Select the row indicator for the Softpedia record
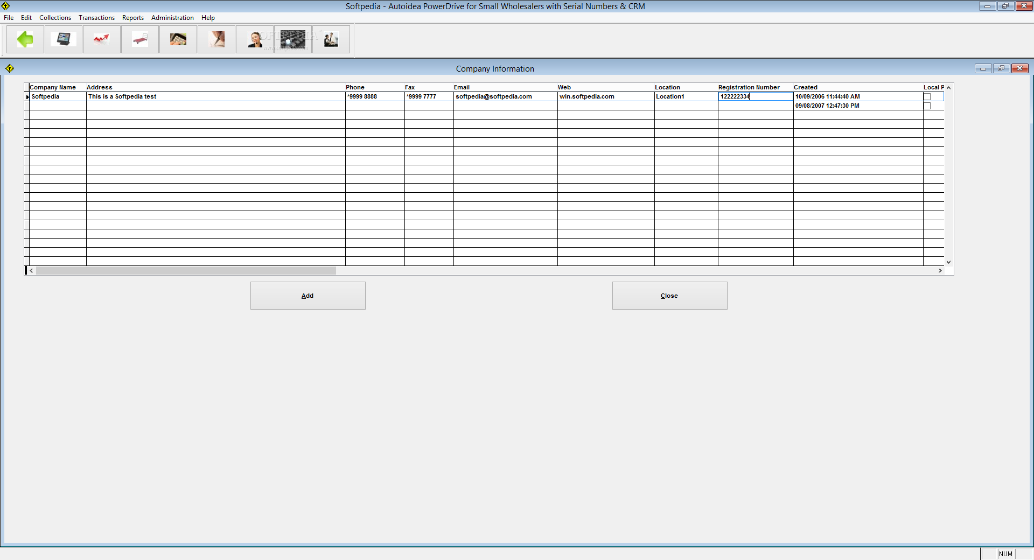 point(27,97)
